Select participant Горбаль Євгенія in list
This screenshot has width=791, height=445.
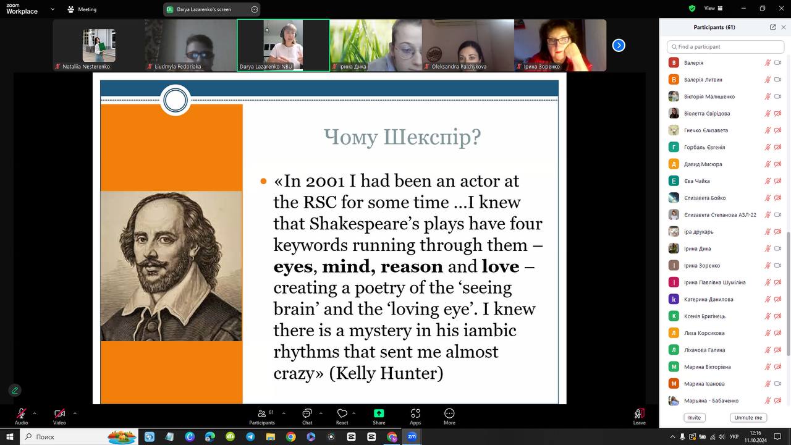coord(725,147)
